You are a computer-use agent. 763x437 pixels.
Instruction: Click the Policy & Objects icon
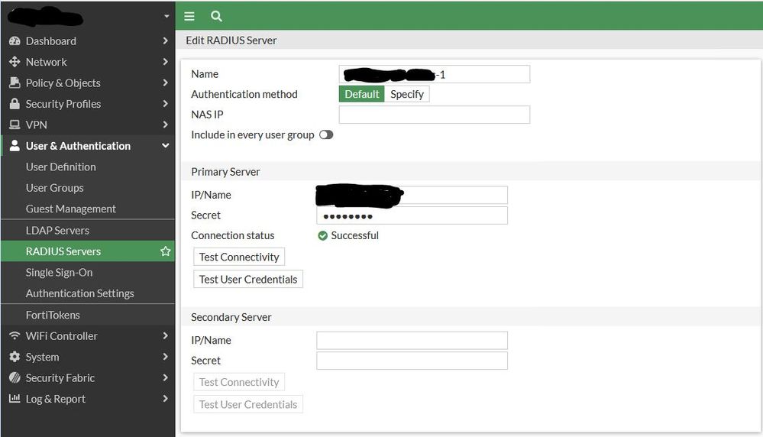(x=15, y=83)
